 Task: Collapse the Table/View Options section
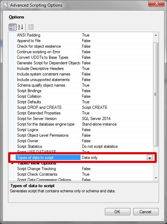point(13,163)
